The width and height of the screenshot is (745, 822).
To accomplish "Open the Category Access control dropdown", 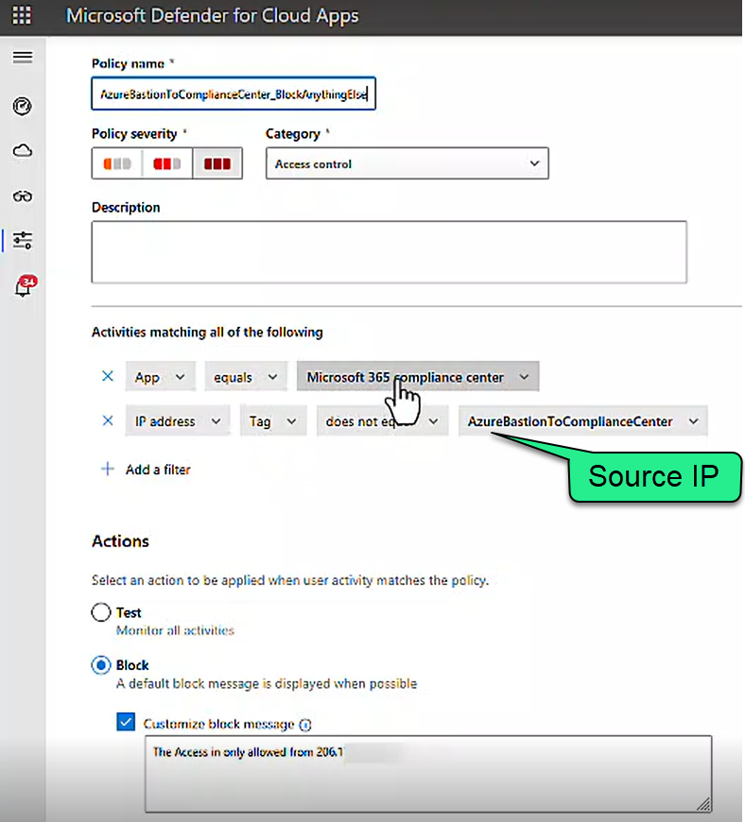I will pos(407,163).
